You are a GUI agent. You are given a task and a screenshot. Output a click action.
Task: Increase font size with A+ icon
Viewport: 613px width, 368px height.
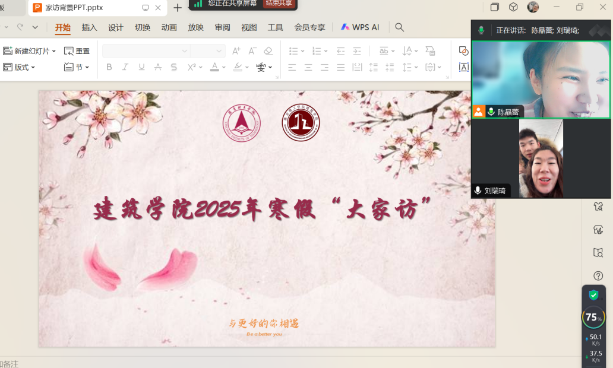click(x=236, y=51)
